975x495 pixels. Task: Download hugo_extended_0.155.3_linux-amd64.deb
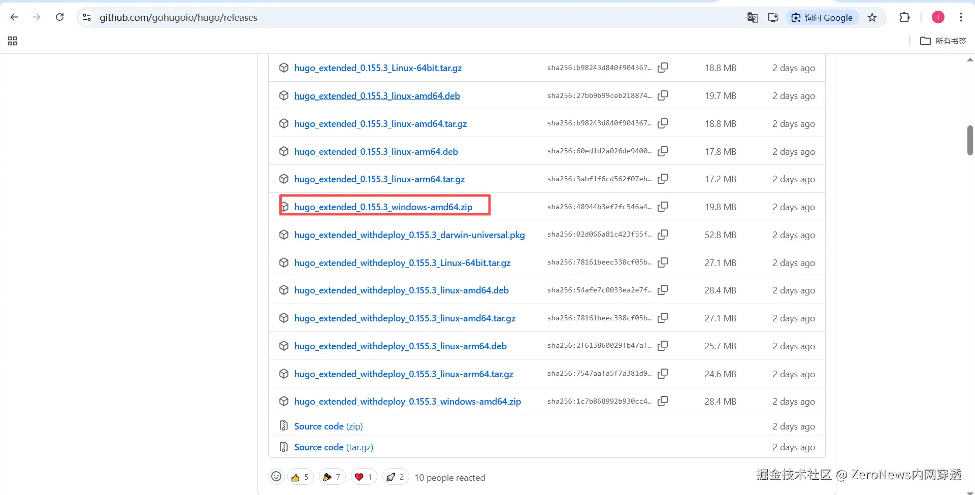(377, 96)
